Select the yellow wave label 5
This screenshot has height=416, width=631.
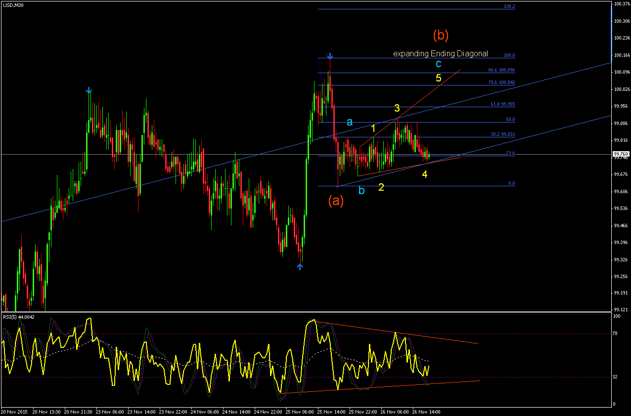point(439,78)
